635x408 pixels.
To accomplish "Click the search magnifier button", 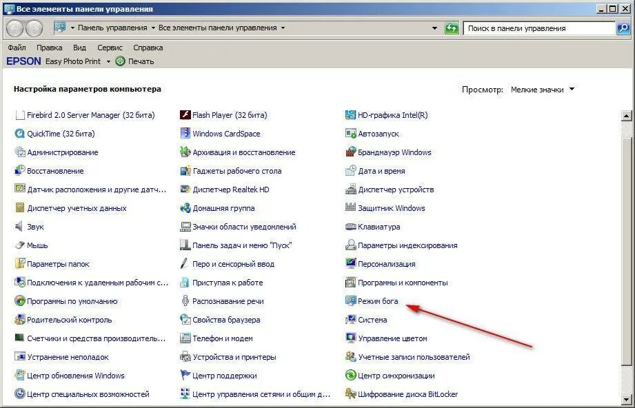I will [x=623, y=28].
